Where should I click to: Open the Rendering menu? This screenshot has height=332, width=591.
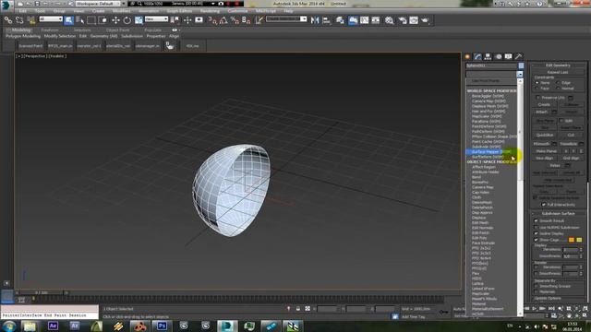(210, 11)
